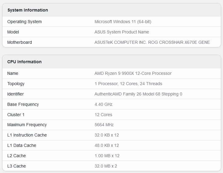Click the 32.0 MB x 2 value
This screenshot has height=173, width=223.
click(x=106, y=166)
